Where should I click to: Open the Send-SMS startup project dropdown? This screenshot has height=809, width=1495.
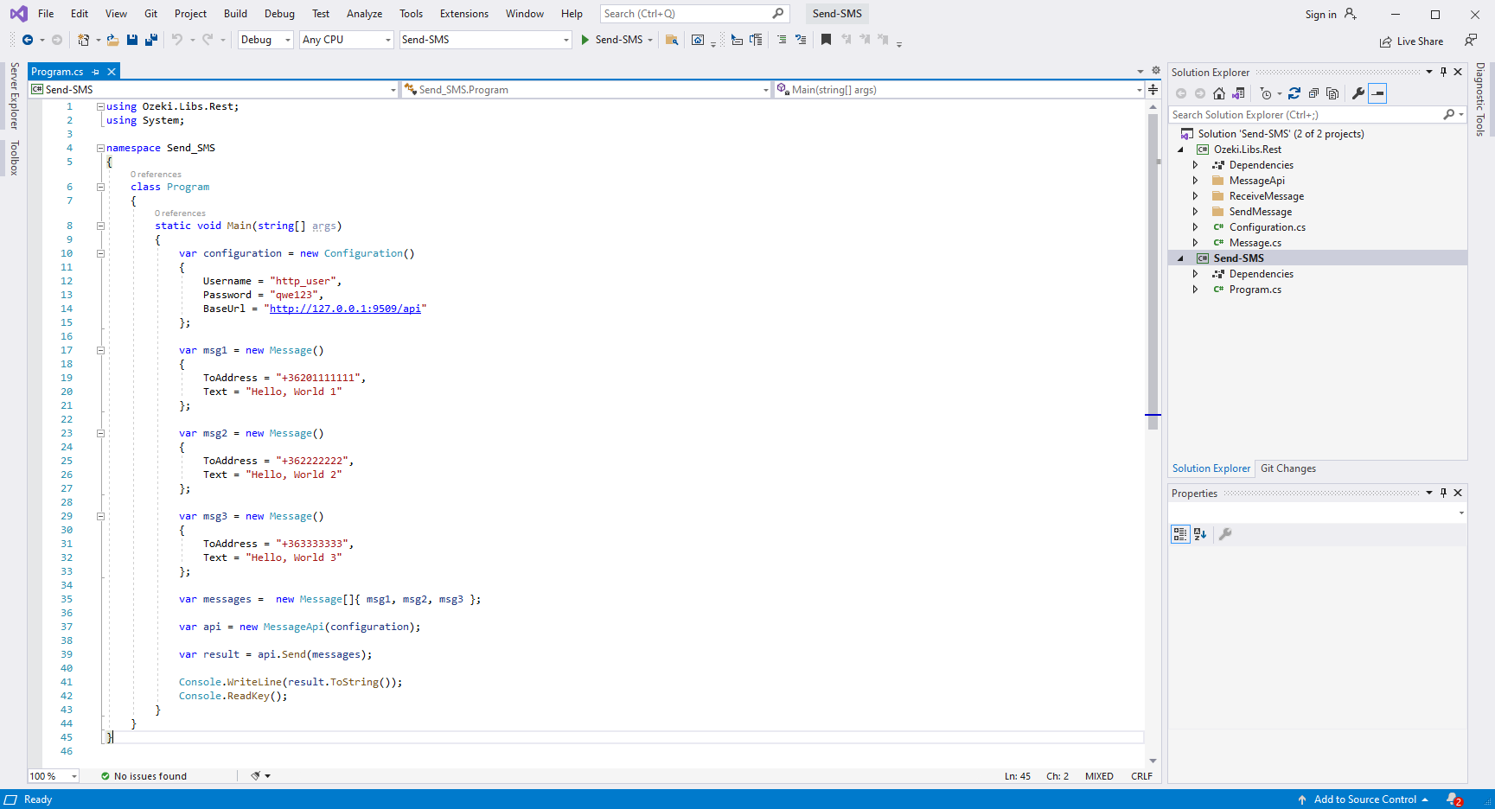(x=485, y=40)
